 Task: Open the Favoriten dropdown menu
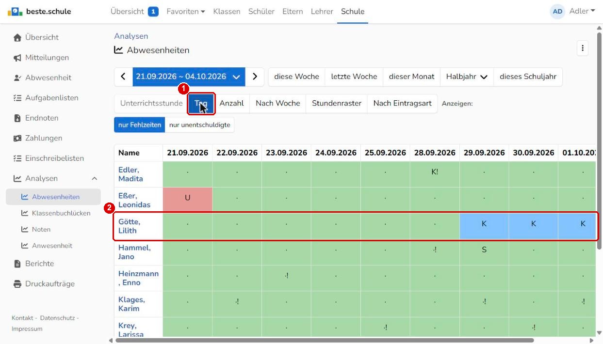point(185,11)
